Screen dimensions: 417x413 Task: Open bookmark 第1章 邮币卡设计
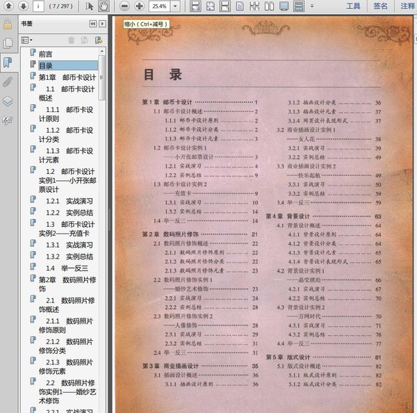pyautogui.click(x=67, y=77)
